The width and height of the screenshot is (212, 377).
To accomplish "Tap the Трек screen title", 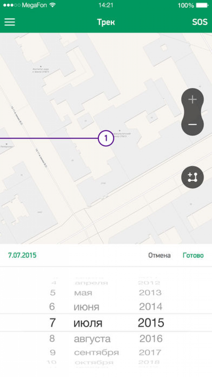I will click(106, 22).
